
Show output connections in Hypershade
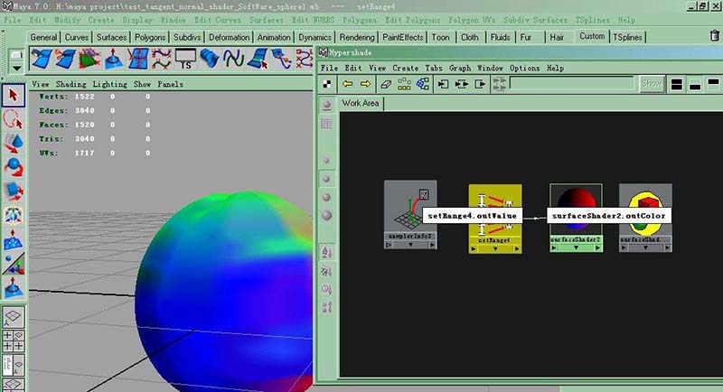[480, 84]
